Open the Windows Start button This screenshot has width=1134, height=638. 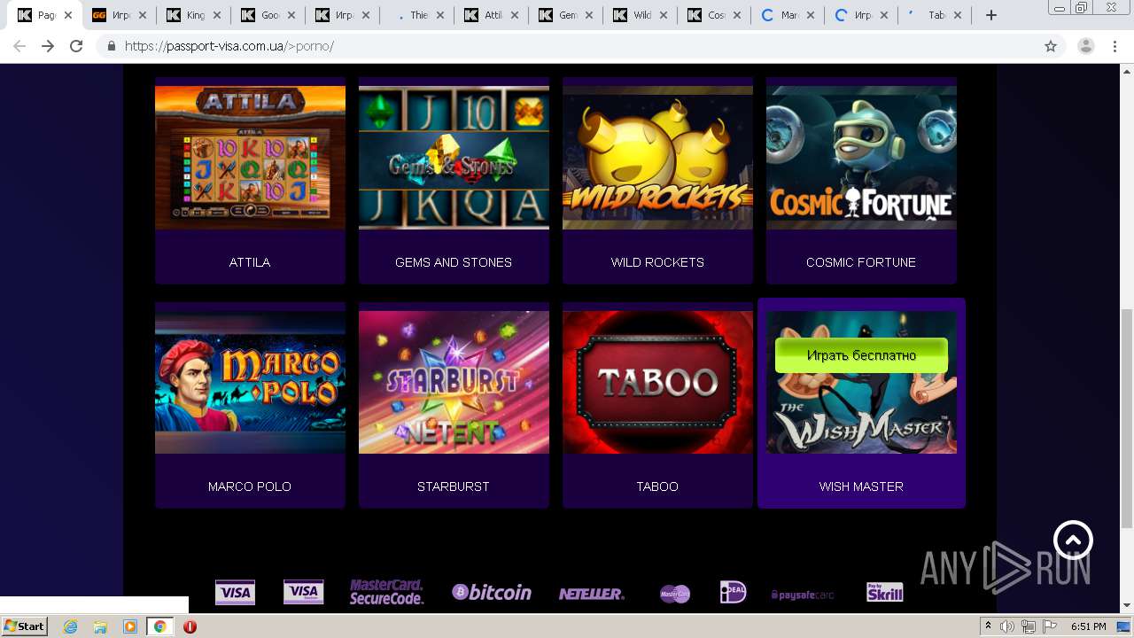[x=24, y=626]
